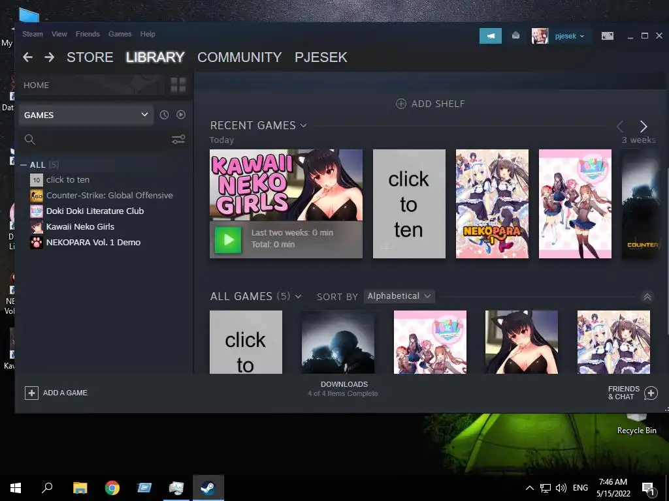Click the Add Shelf plus icon
669x501 pixels.
[401, 104]
